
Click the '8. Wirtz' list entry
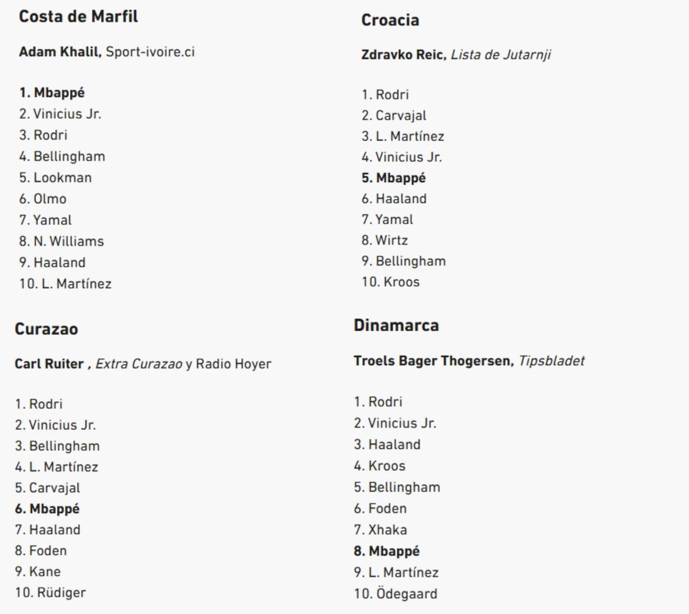click(385, 240)
